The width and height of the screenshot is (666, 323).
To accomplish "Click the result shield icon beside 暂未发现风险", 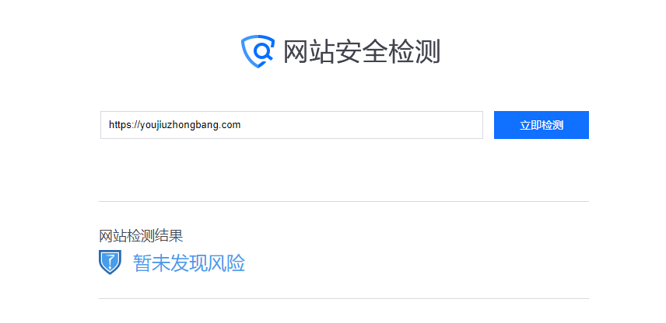I will tap(110, 262).
